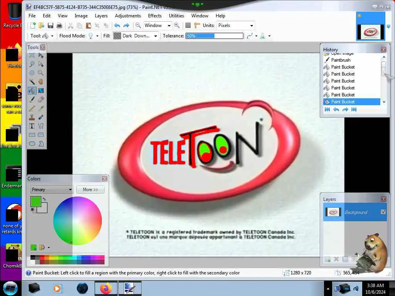Click the Open file toolbar icon
Screen dimensions: 395x296
[x=41, y=25]
